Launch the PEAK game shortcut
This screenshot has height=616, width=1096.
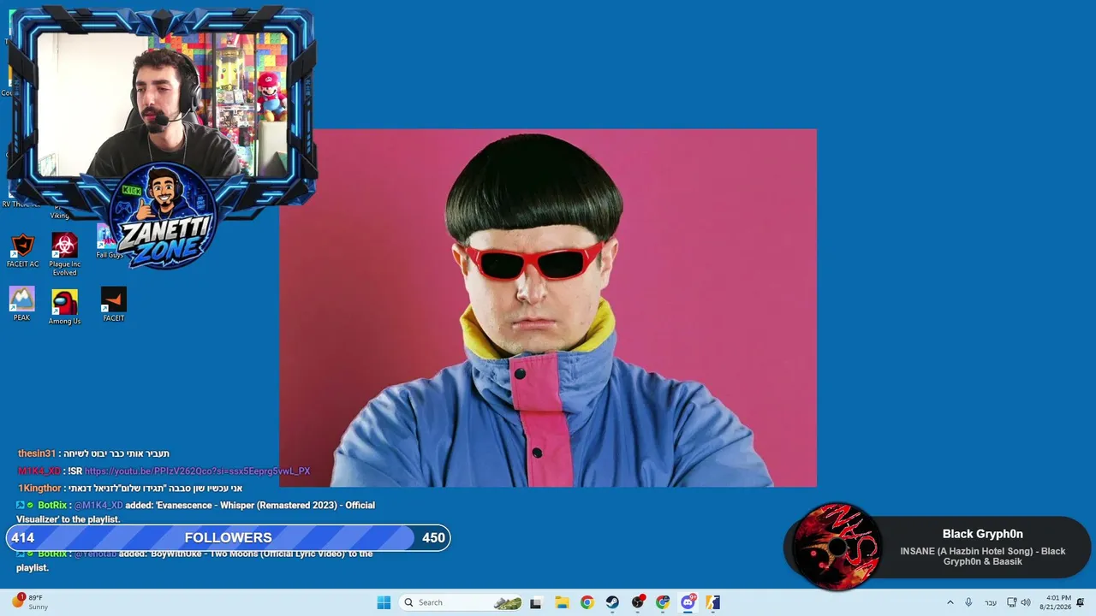(21, 304)
